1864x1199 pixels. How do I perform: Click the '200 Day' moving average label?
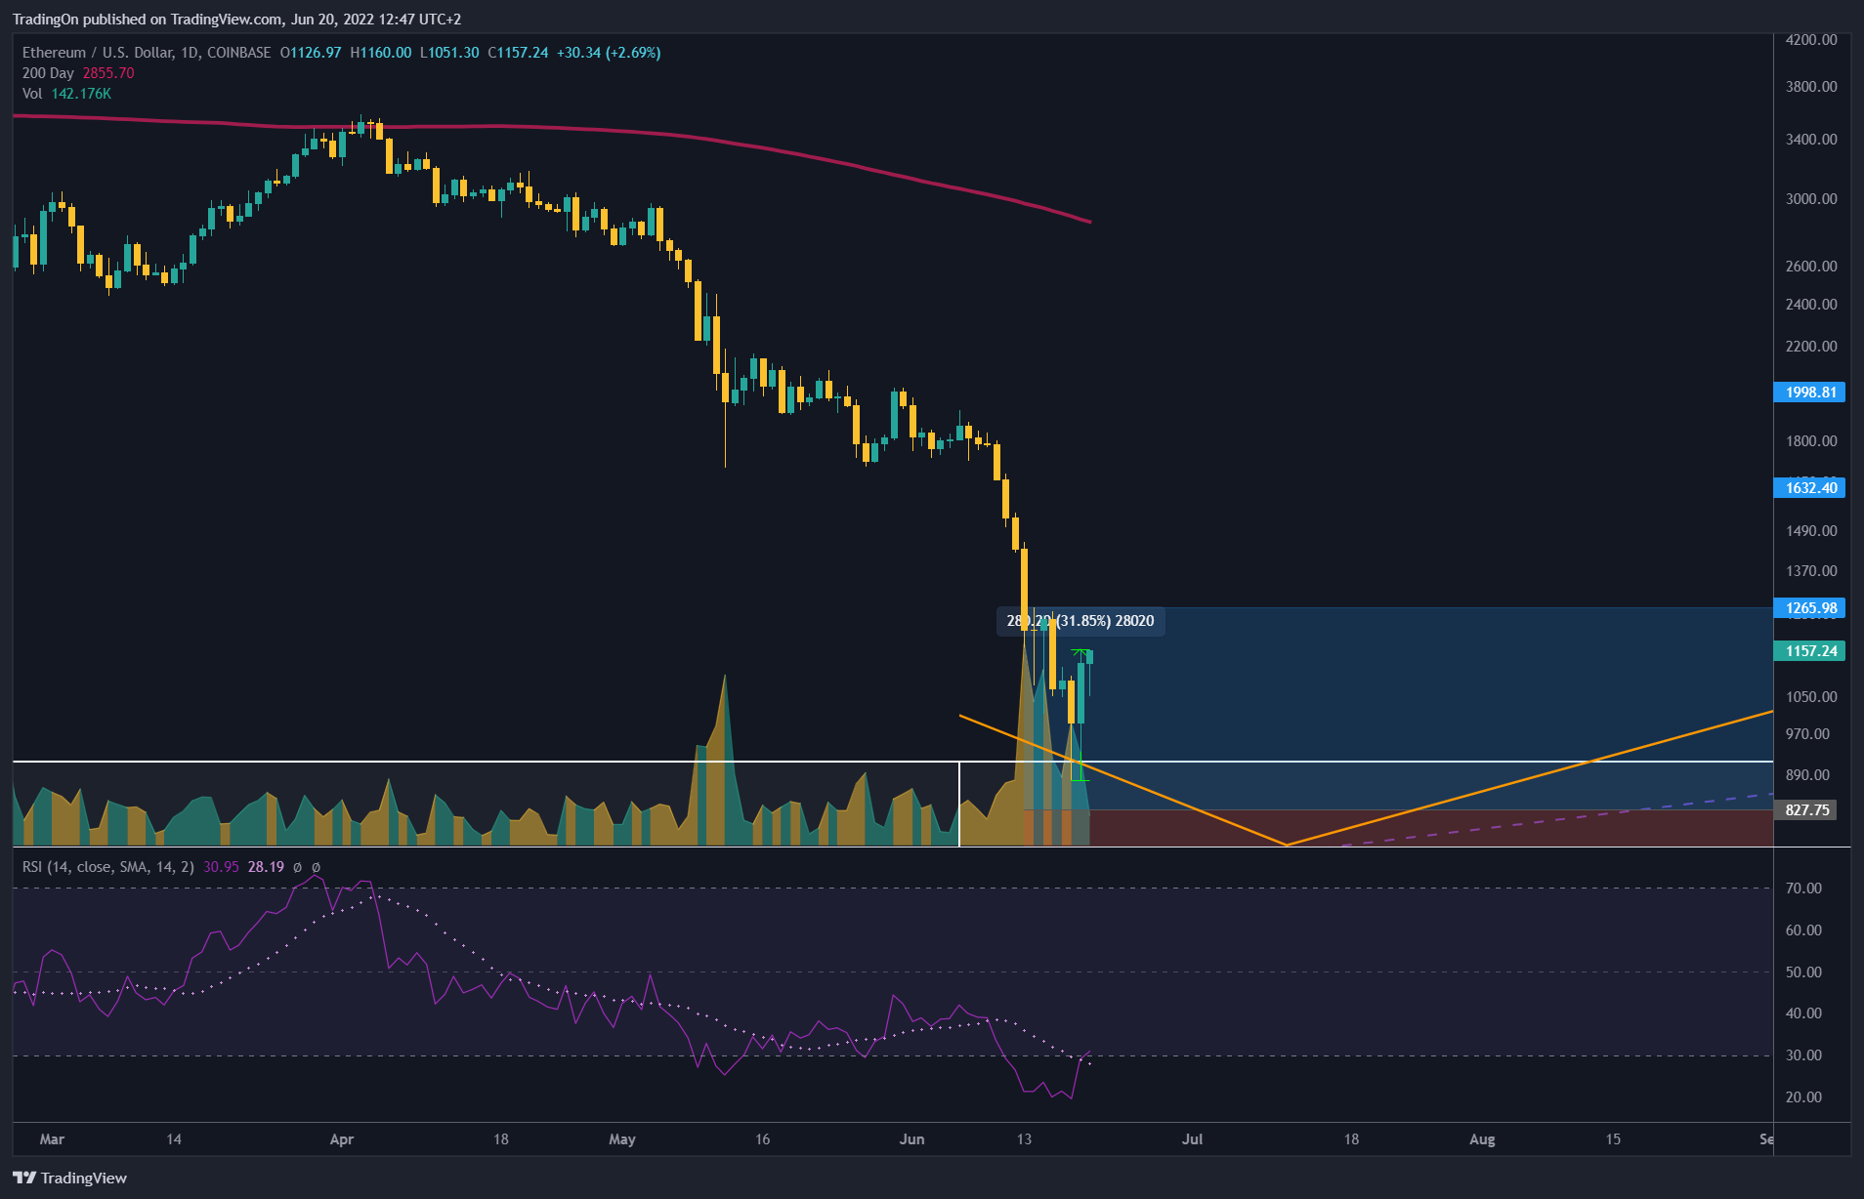(x=48, y=73)
